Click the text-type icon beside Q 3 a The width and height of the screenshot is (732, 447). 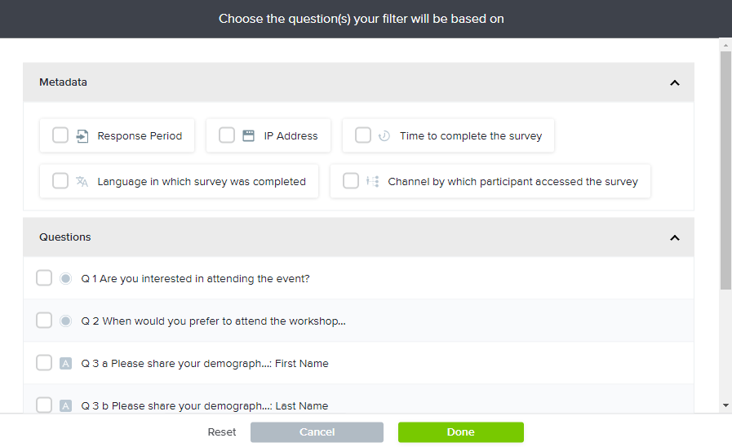coord(66,364)
